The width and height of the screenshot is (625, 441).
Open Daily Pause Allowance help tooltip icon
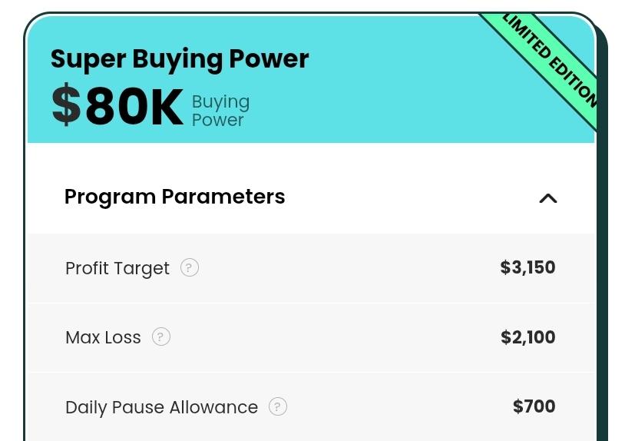pyautogui.click(x=278, y=406)
